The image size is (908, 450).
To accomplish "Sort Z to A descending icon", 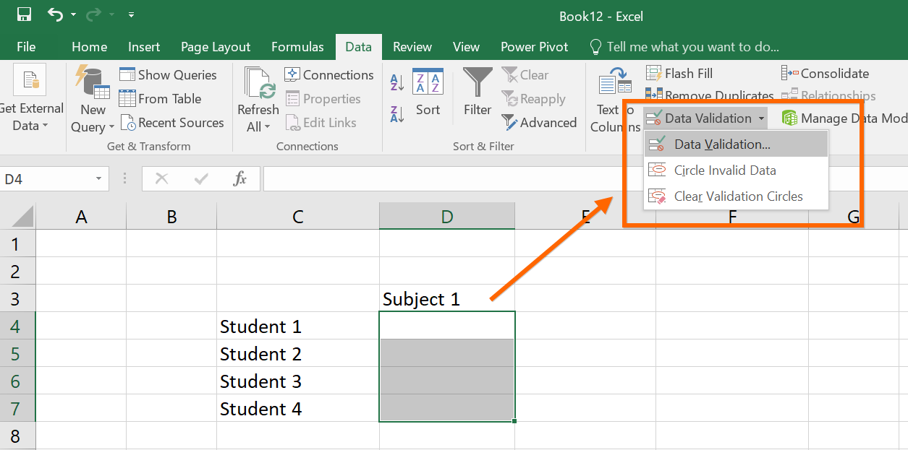I will click(x=396, y=113).
